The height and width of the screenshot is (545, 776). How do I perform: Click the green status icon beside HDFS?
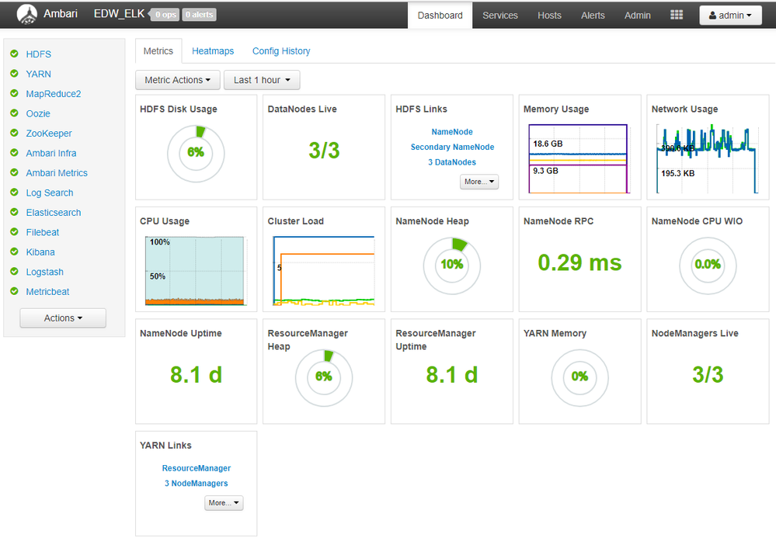(15, 54)
